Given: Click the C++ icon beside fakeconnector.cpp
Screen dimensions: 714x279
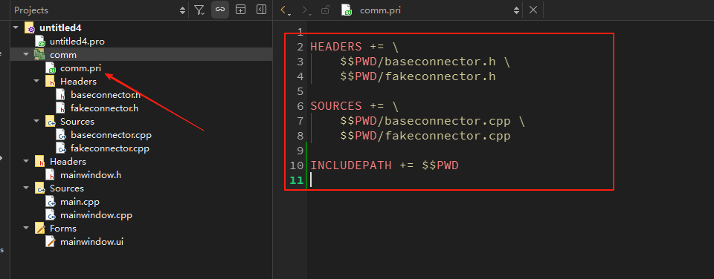Looking at the screenshot, I should [x=61, y=148].
